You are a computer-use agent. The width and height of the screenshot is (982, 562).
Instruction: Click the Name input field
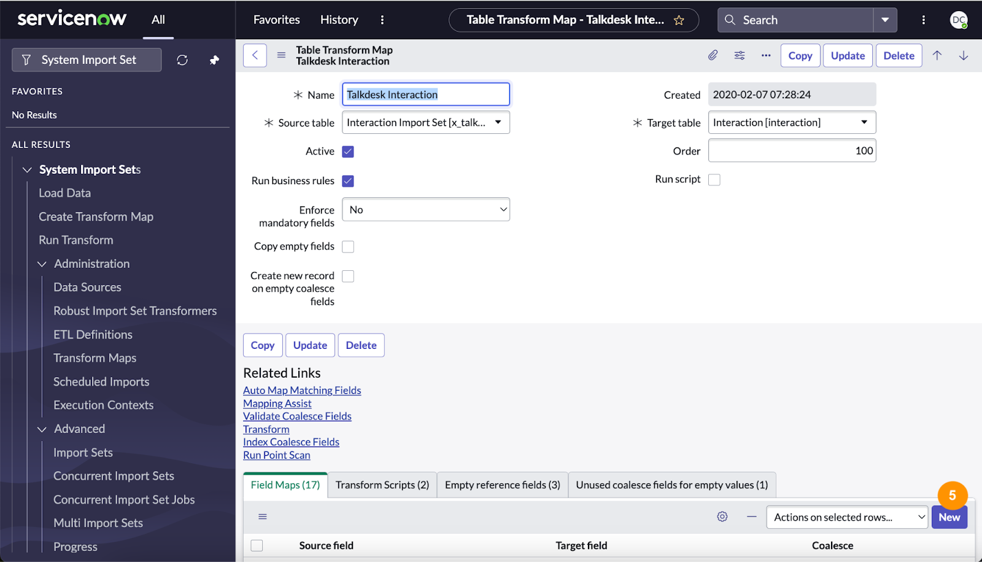tap(426, 95)
